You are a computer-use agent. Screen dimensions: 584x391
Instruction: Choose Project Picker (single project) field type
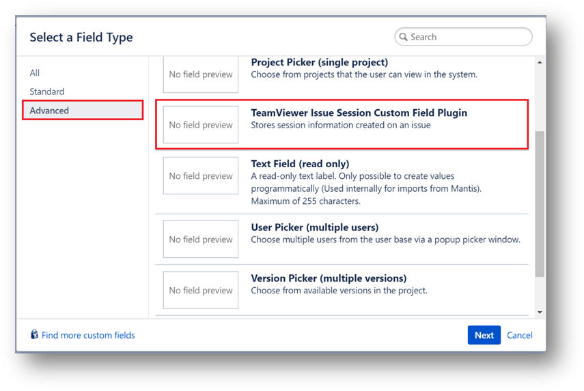point(342,74)
